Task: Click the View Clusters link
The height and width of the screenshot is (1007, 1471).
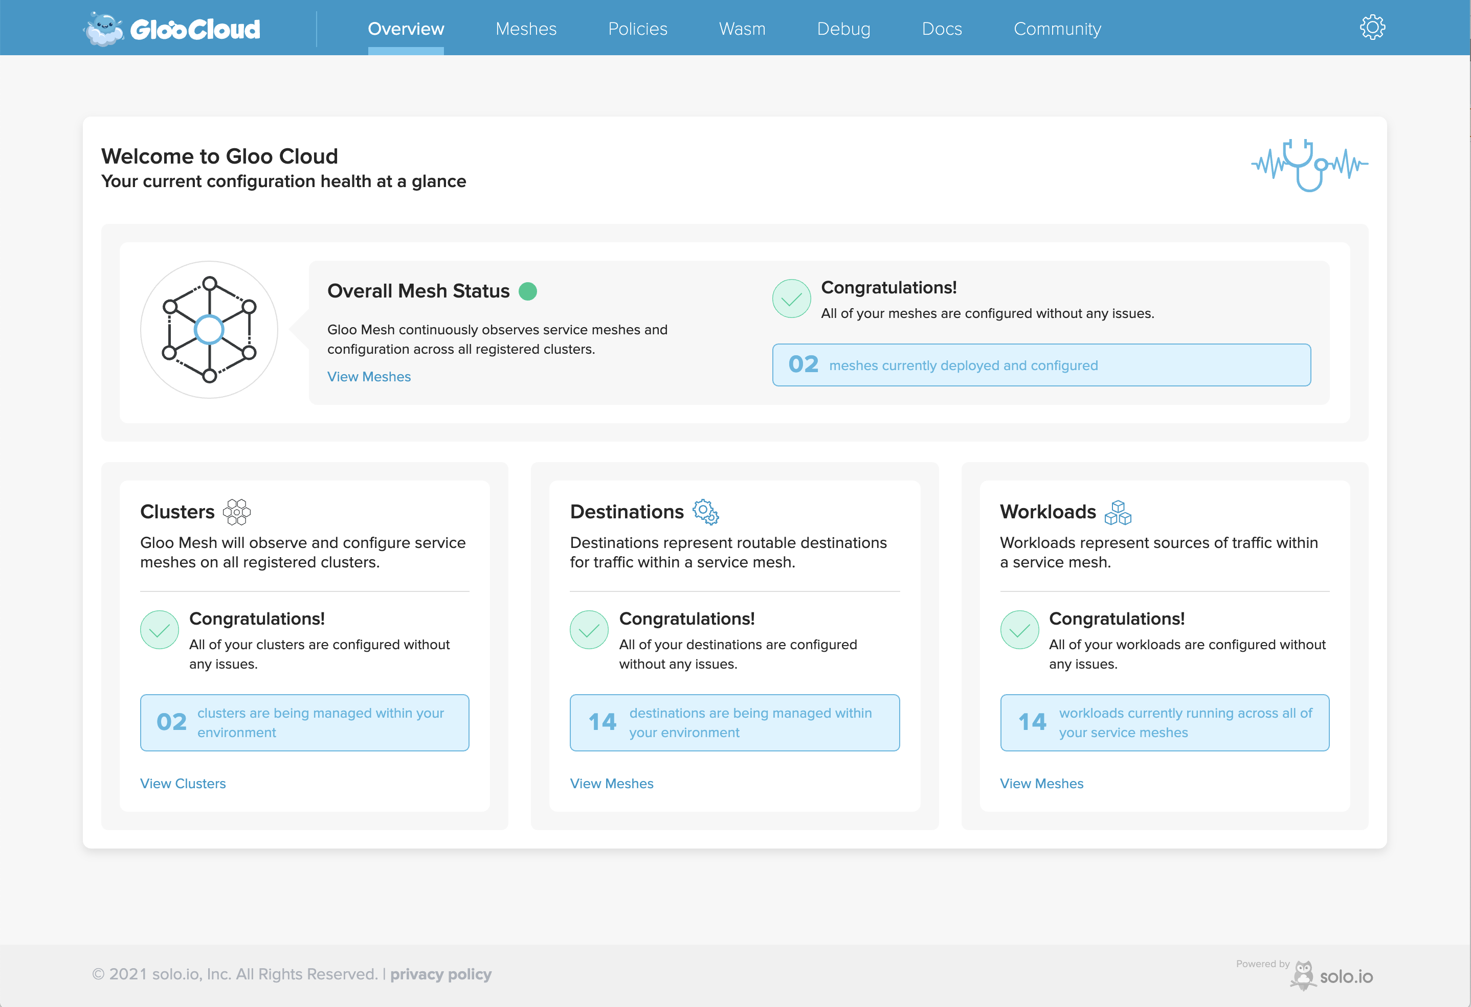Action: (183, 783)
